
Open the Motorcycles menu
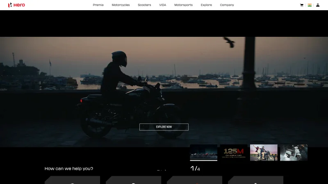121,5
